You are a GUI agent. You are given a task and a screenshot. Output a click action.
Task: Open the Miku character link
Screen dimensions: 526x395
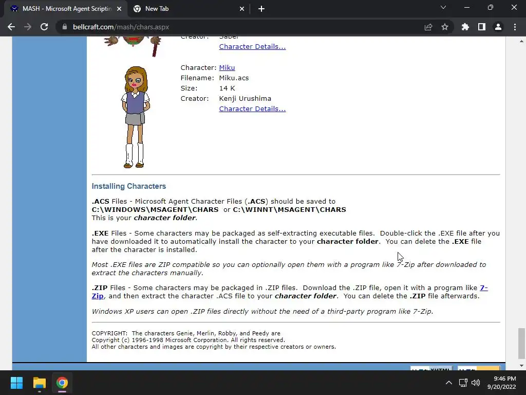point(227,67)
